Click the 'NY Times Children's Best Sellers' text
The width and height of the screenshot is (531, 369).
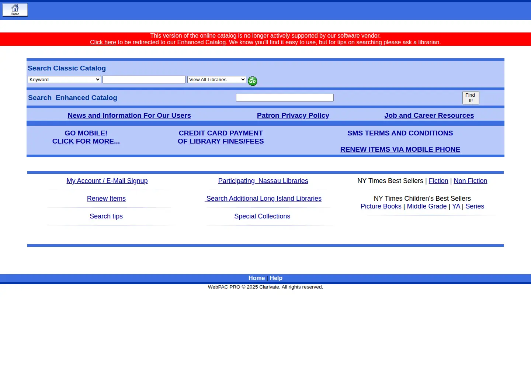[x=422, y=199]
